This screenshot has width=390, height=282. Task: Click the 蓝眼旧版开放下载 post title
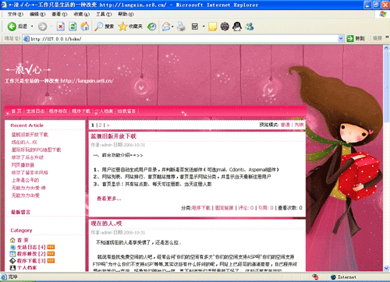click(x=114, y=136)
